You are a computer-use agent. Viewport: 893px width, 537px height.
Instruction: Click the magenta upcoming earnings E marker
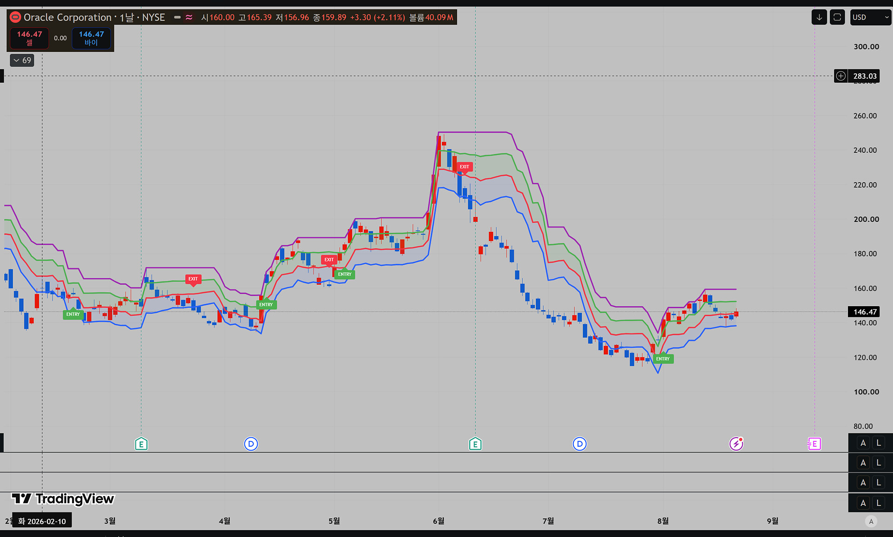[x=814, y=444]
